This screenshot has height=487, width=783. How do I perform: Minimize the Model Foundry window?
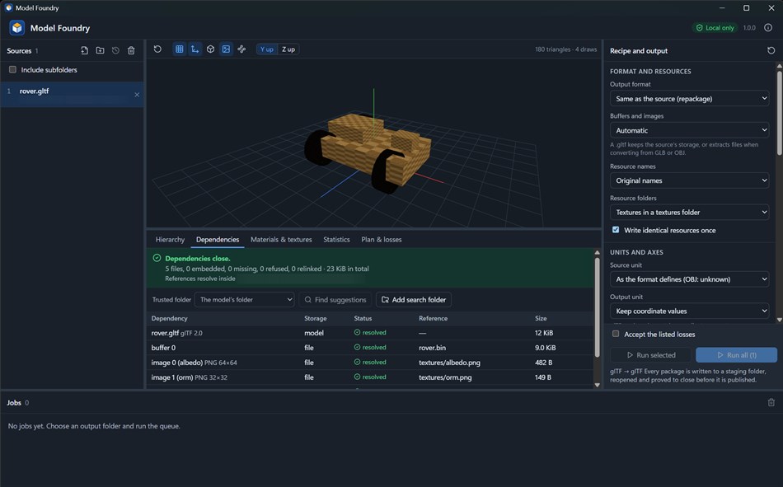point(721,8)
